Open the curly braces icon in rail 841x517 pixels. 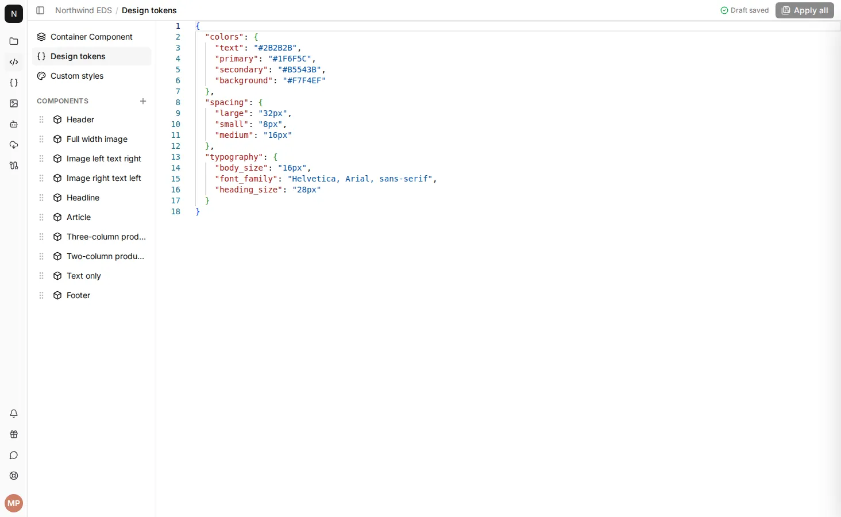(14, 83)
